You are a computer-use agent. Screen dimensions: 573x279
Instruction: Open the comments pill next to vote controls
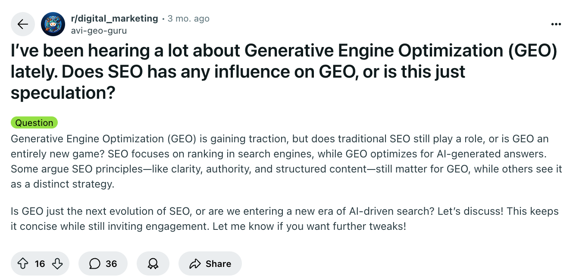click(x=103, y=263)
